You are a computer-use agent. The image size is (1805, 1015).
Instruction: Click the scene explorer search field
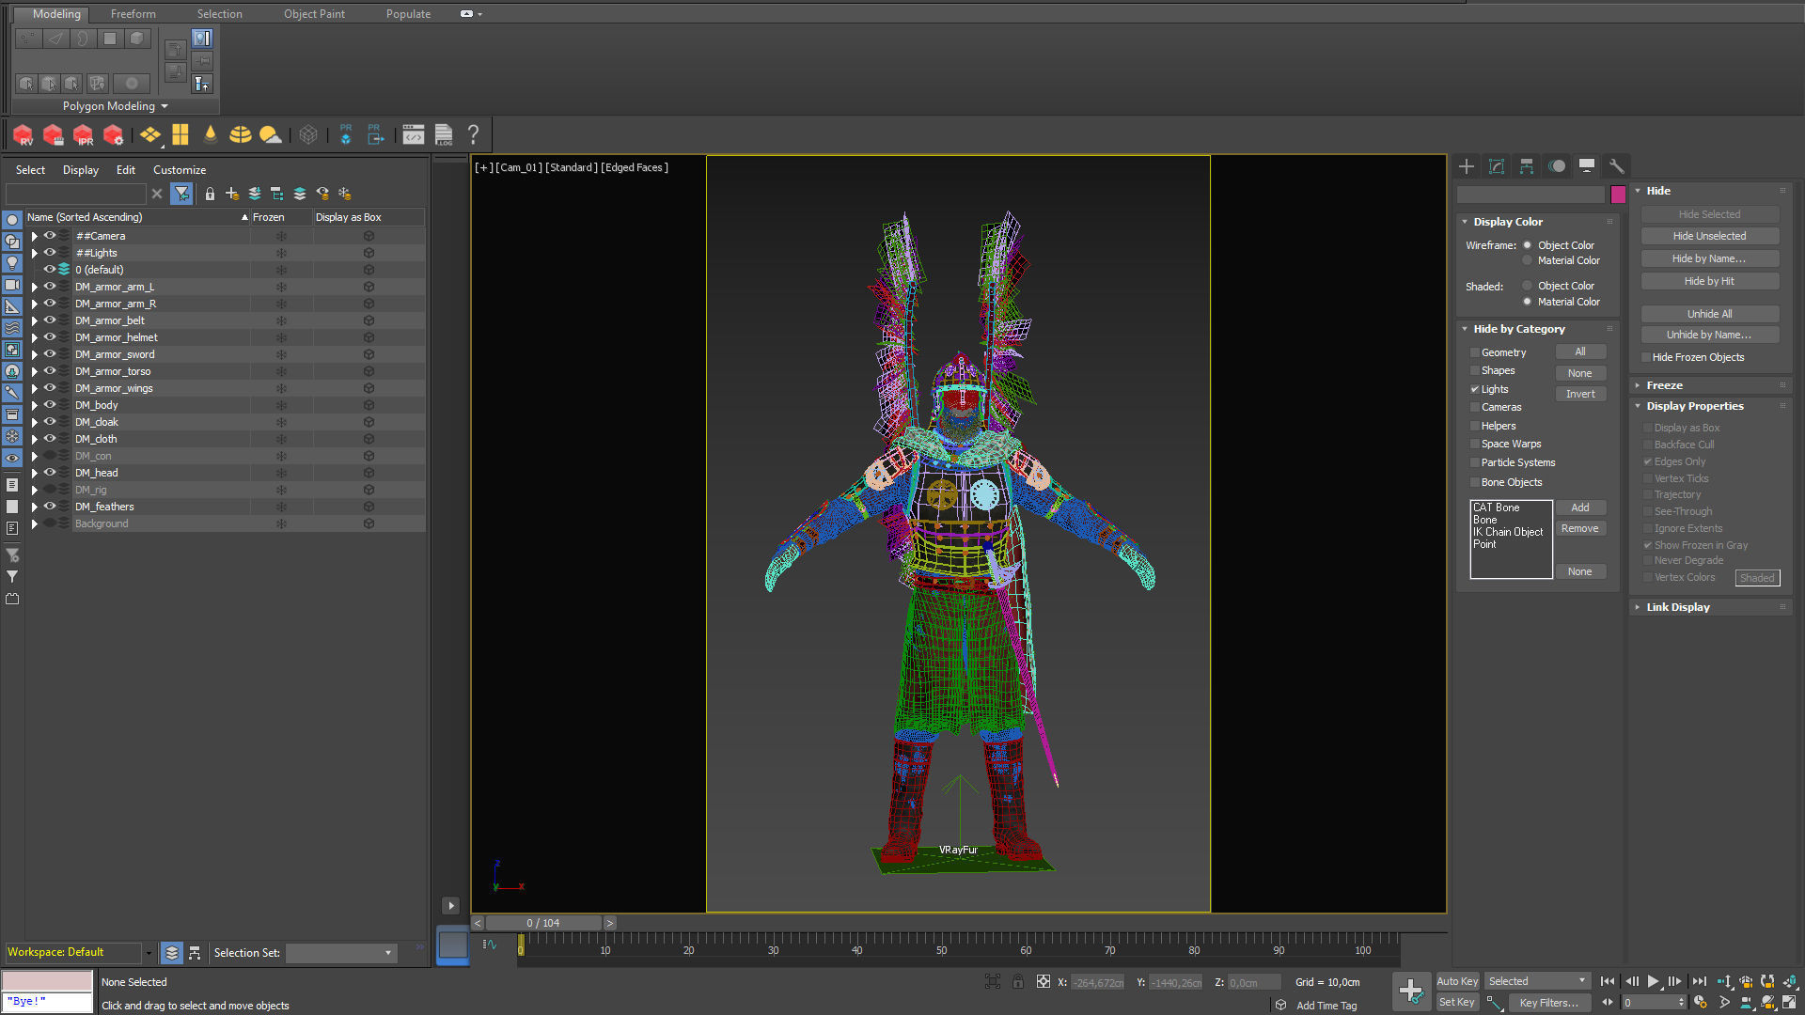[76, 194]
